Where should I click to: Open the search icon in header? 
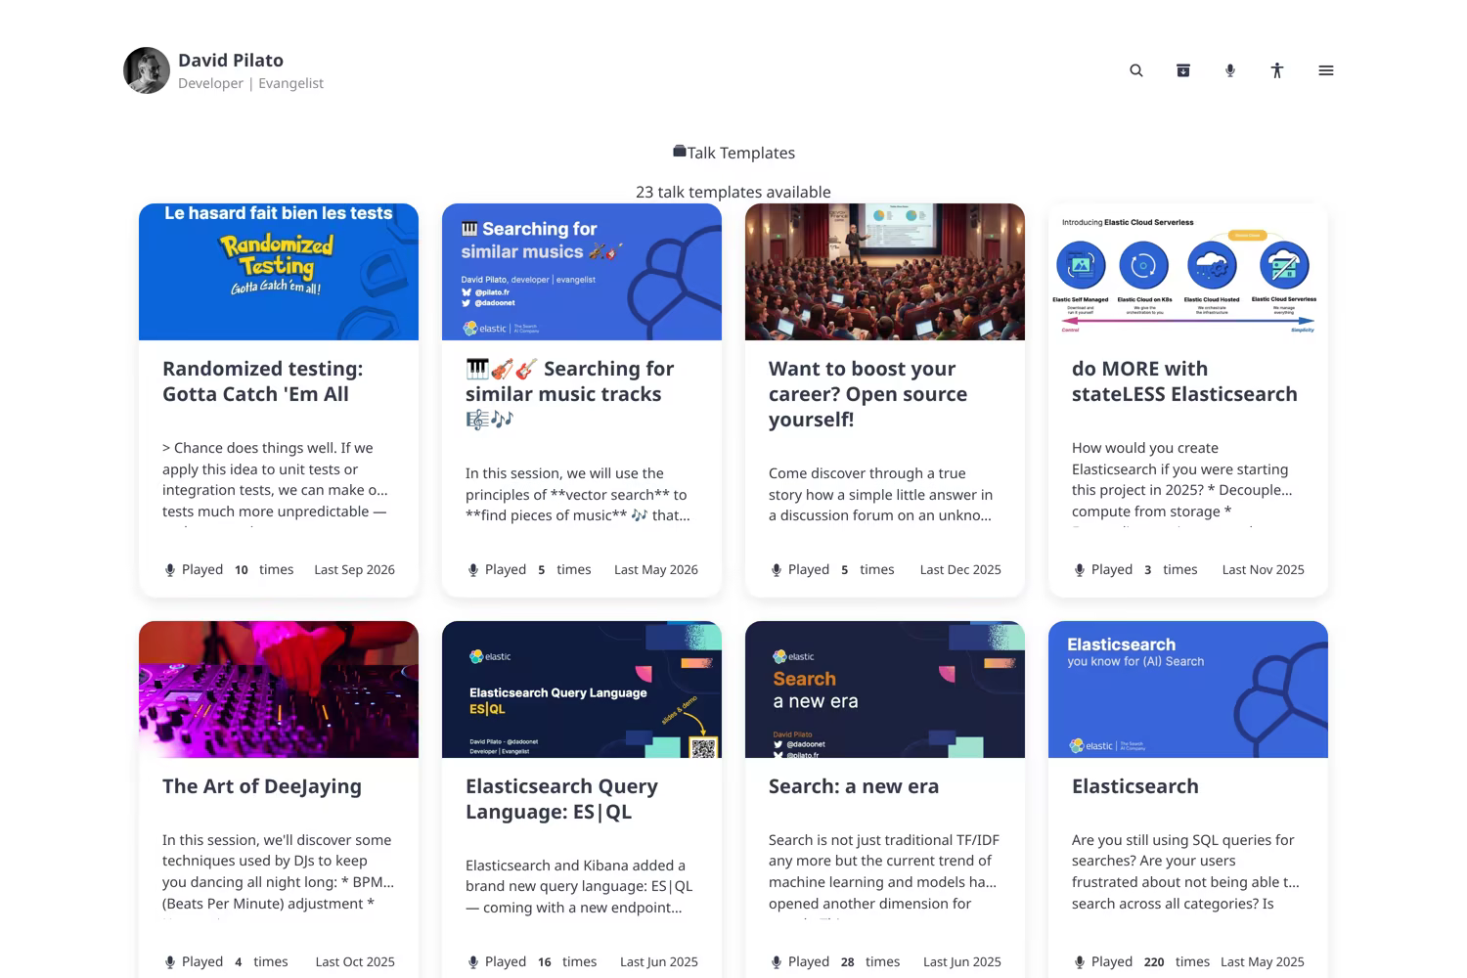(1136, 70)
